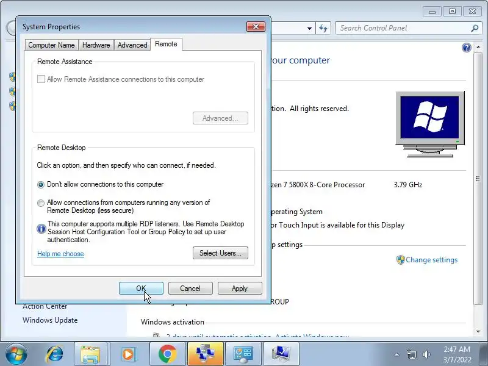This screenshot has height=366, width=488.
Task: Open the Control Panel taskbar icon
Action: [x=243, y=354]
